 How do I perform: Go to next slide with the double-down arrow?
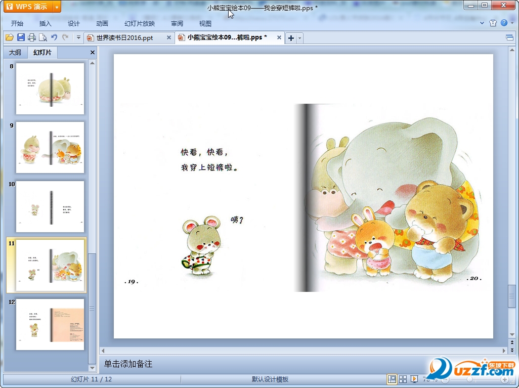point(512,350)
